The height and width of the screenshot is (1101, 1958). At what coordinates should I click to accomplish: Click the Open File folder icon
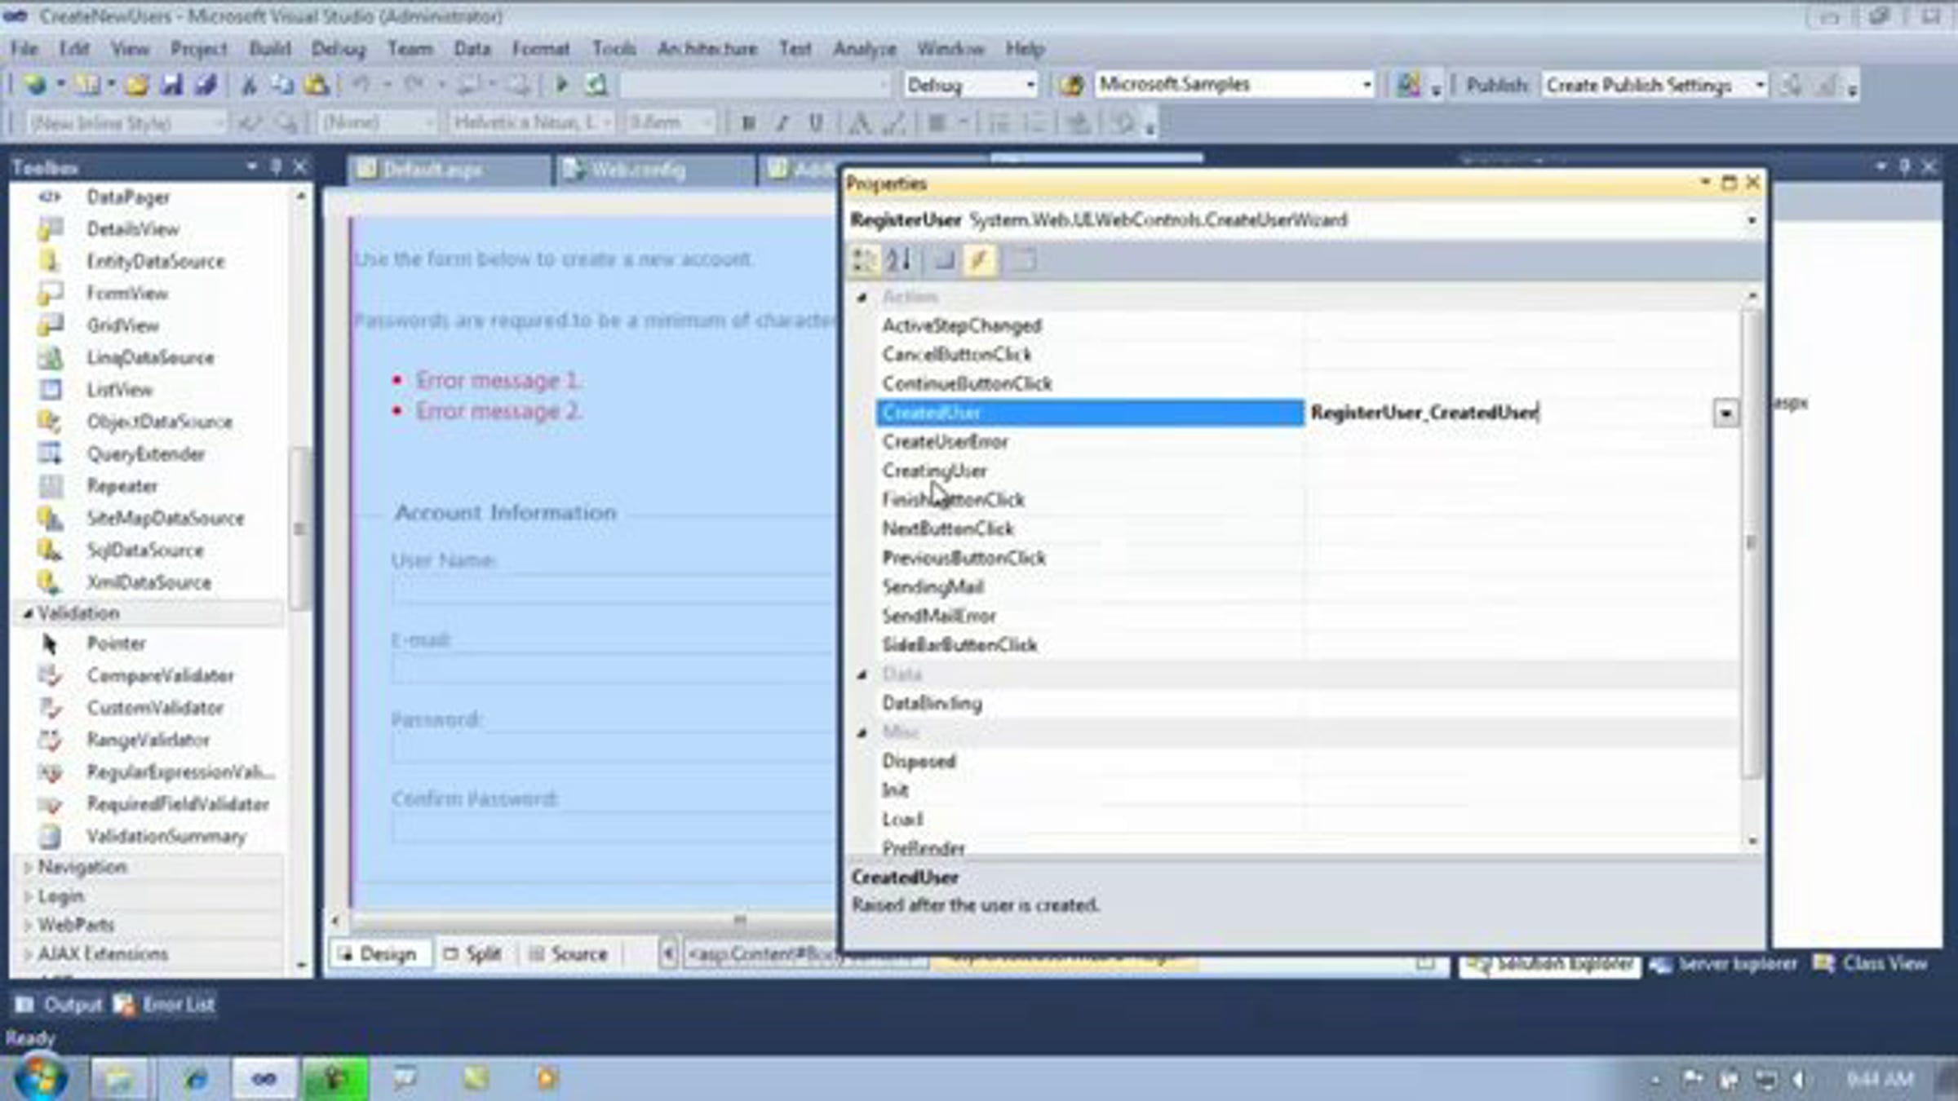pos(136,85)
